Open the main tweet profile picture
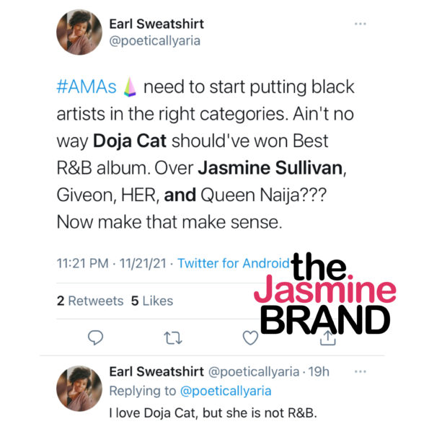This screenshot has height=429, width=429. pyautogui.click(x=79, y=32)
